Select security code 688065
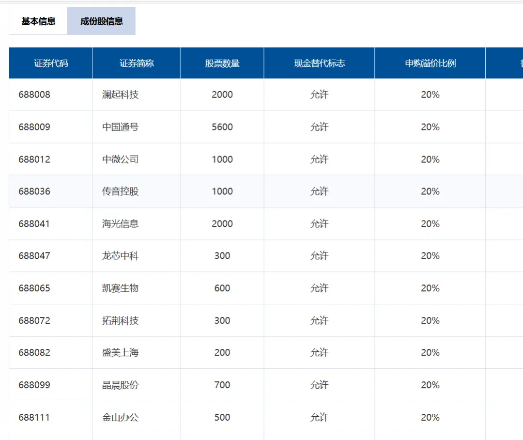The image size is (523, 440). pyautogui.click(x=34, y=288)
